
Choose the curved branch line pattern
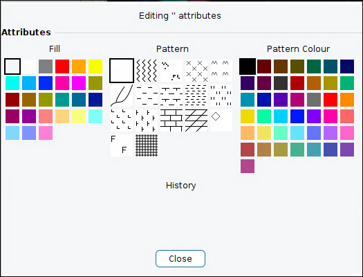click(122, 96)
